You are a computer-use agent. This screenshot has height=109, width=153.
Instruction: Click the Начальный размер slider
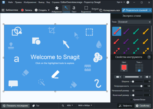[136, 91]
